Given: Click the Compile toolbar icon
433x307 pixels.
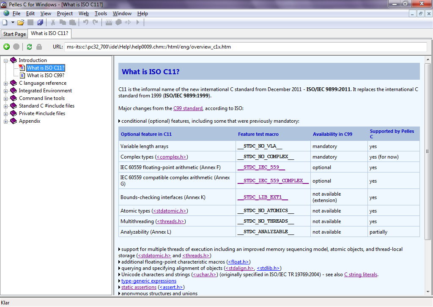Looking at the screenshot, I should point(109,22).
